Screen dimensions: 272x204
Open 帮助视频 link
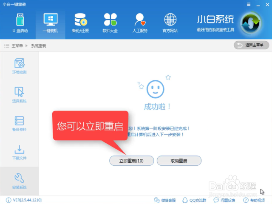[254, 200]
